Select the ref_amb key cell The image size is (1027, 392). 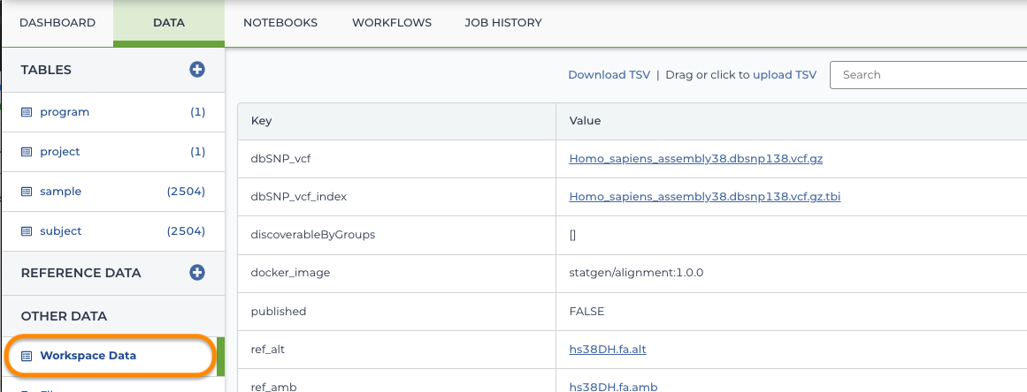tap(397, 381)
